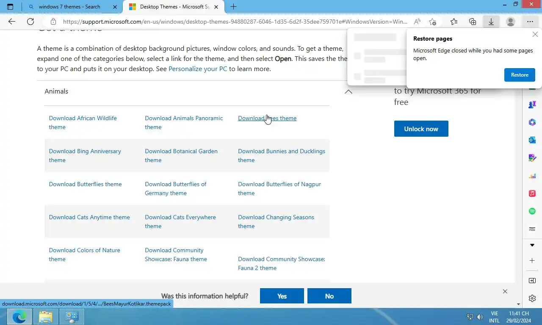542x325 pixels.
Task: Select Desktop Themes Microsoft Support tab
Action: pyautogui.click(x=174, y=7)
